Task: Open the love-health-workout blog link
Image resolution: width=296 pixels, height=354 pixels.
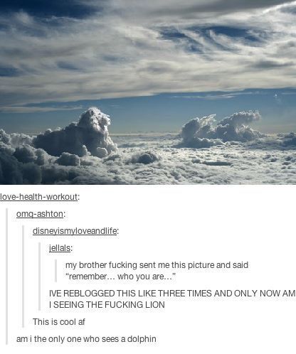Action: pyautogui.click(x=38, y=197)
